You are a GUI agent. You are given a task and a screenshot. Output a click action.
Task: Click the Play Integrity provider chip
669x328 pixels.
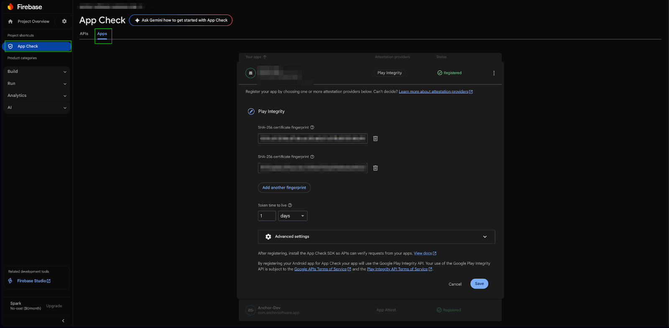(390, 73)
